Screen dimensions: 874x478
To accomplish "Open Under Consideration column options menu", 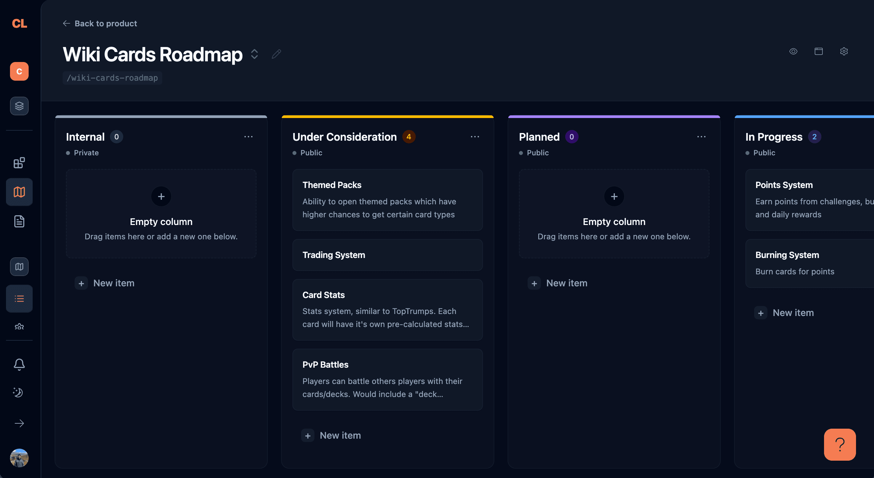I will [475, 136].
